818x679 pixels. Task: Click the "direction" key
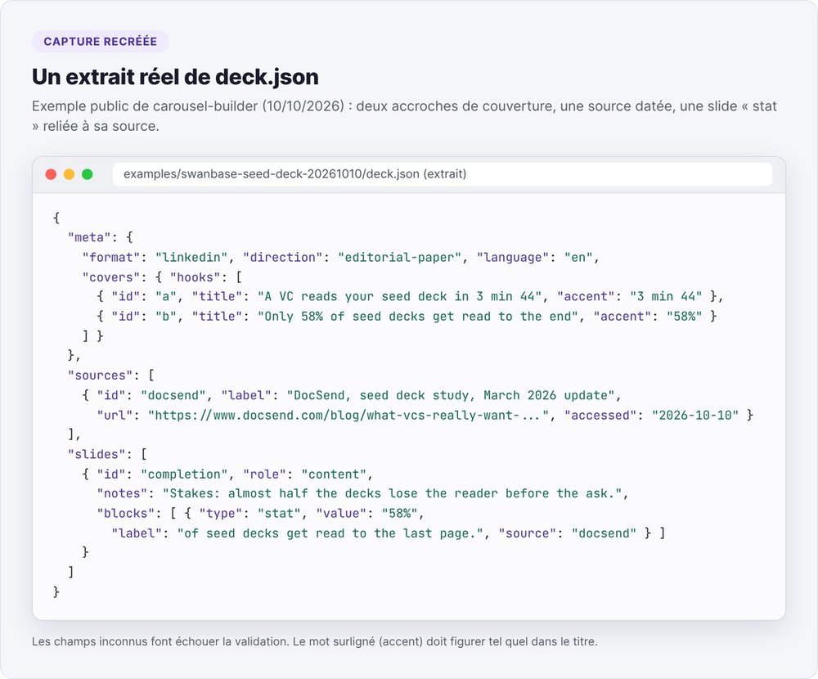coord(283,258)
